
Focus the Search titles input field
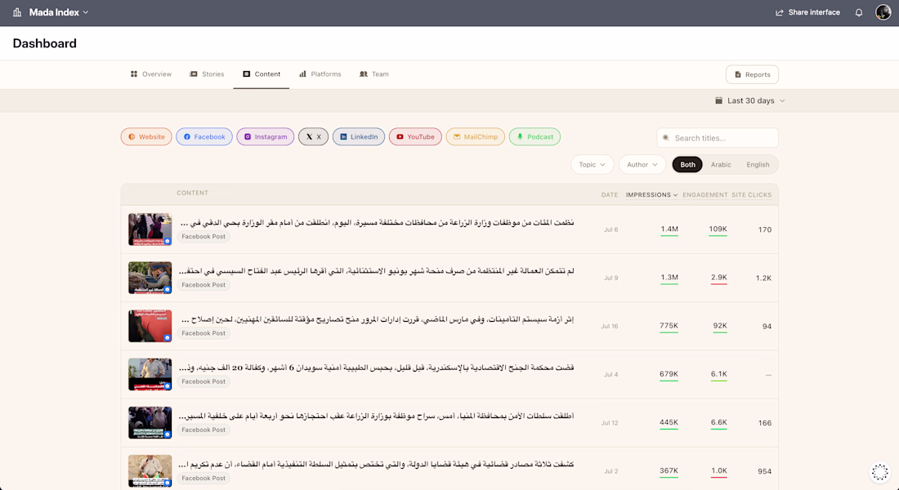pyautogui.click(x=718, y=137)
